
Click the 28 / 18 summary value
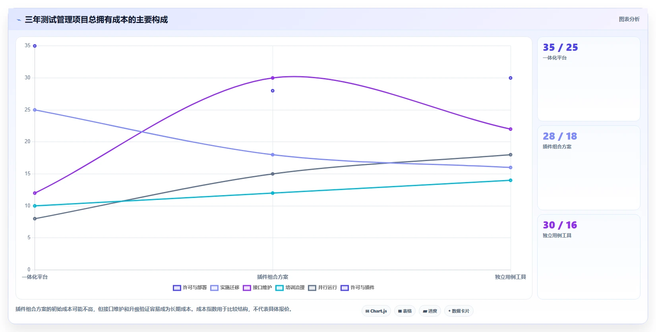560,136
